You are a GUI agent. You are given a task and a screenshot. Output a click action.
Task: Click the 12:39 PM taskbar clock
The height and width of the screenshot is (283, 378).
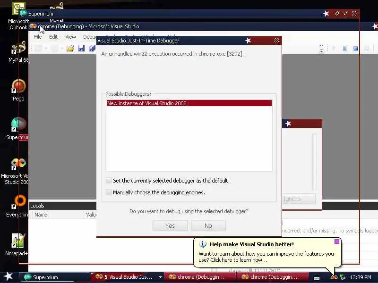(361, 277)
